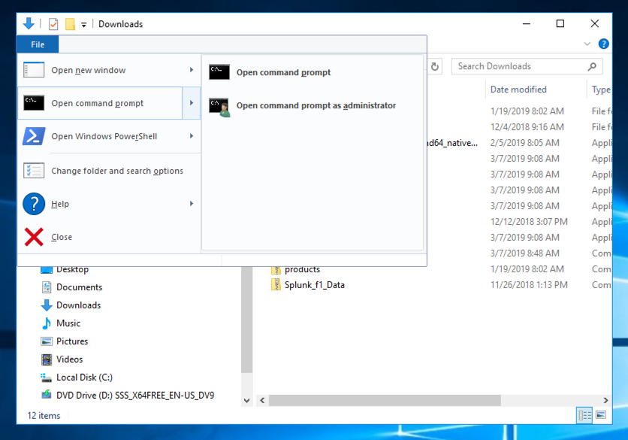This screenshot has width=628, height=440.
Task: Click the Music note icon
Action: click(47, 323)
